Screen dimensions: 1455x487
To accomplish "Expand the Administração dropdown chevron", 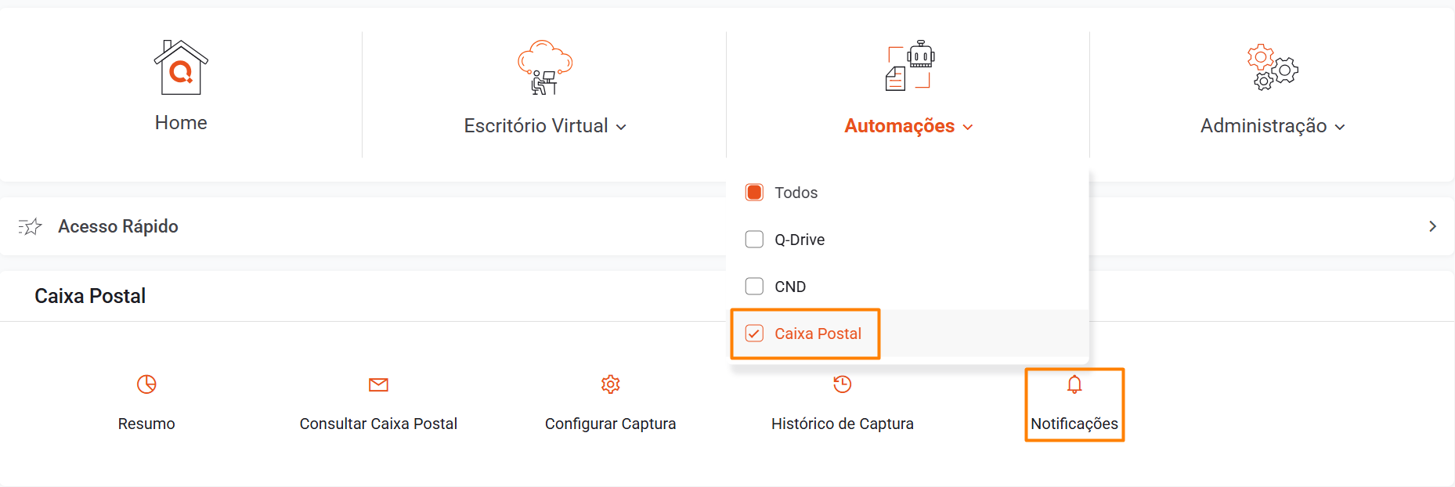I will 1340,127.
